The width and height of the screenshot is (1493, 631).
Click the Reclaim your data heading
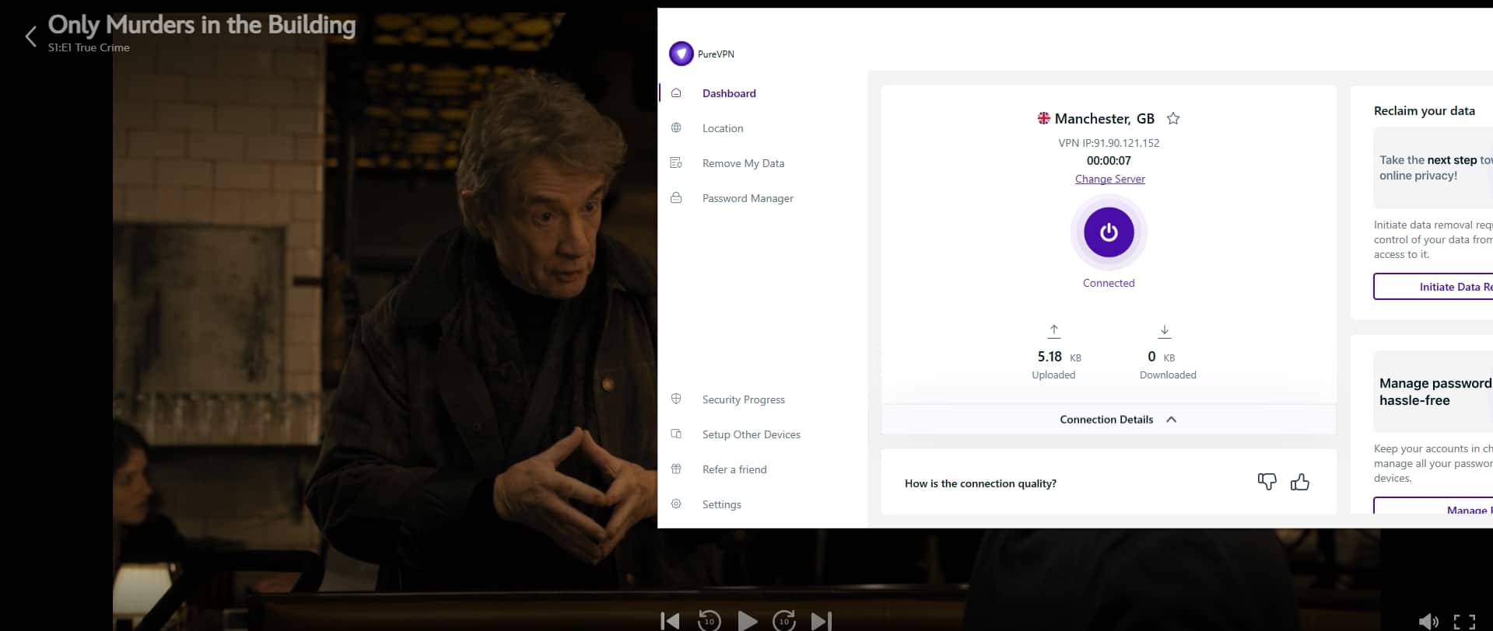[1424, 110]
